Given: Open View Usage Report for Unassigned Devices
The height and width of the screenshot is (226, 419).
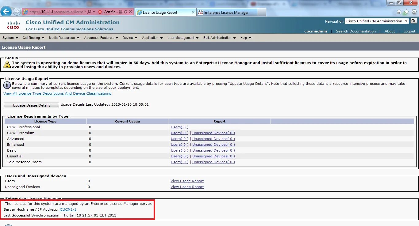Looking at the screenshot, I should 187,187.
